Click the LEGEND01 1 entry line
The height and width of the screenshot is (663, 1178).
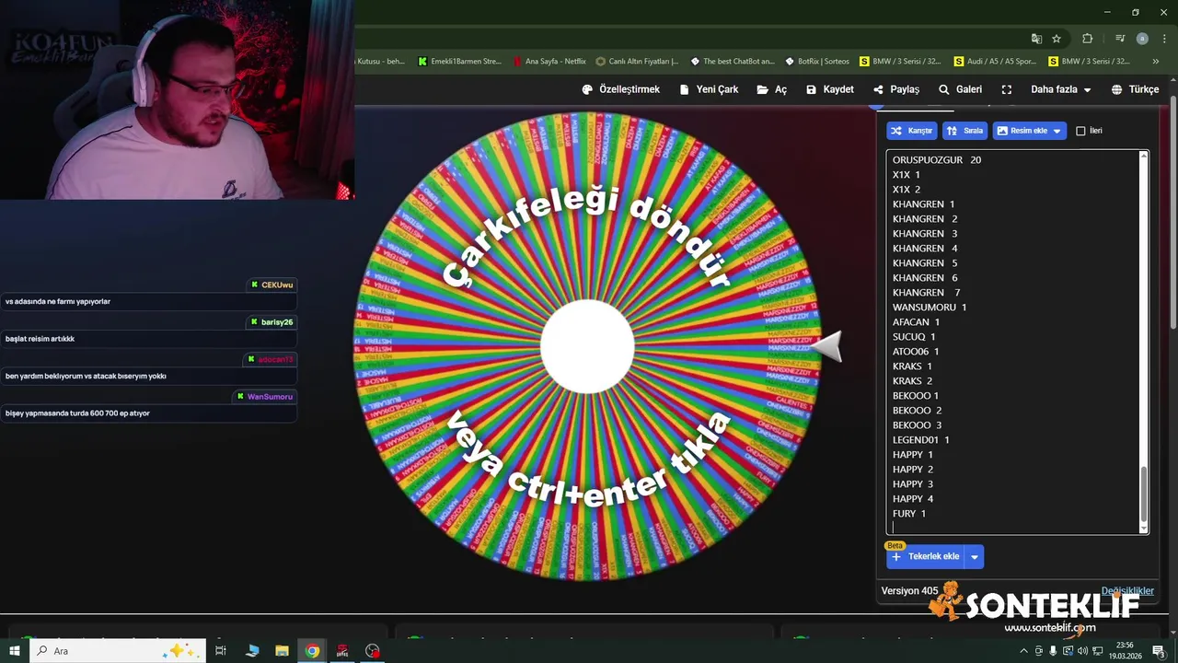pyautogui.click(x=921, y=440)
